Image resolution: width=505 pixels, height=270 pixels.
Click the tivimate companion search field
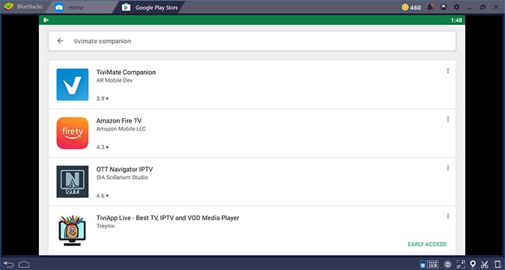tap(252, 41)
